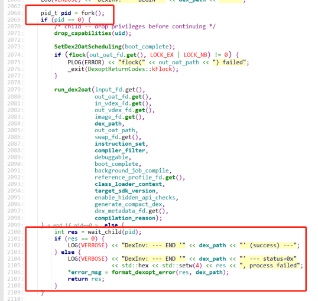Image resolution: width=318 pixels, height=301 pixels.
Task: Click the comment 'child -- drop privileges before continuing'
Action: [135, 27]
